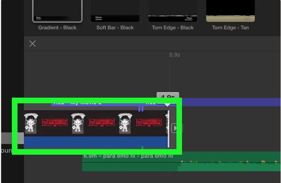This screenshot has width=281, height=183.
Task: Click the Torn Edge - Black label
Action: tap(173, 28)
